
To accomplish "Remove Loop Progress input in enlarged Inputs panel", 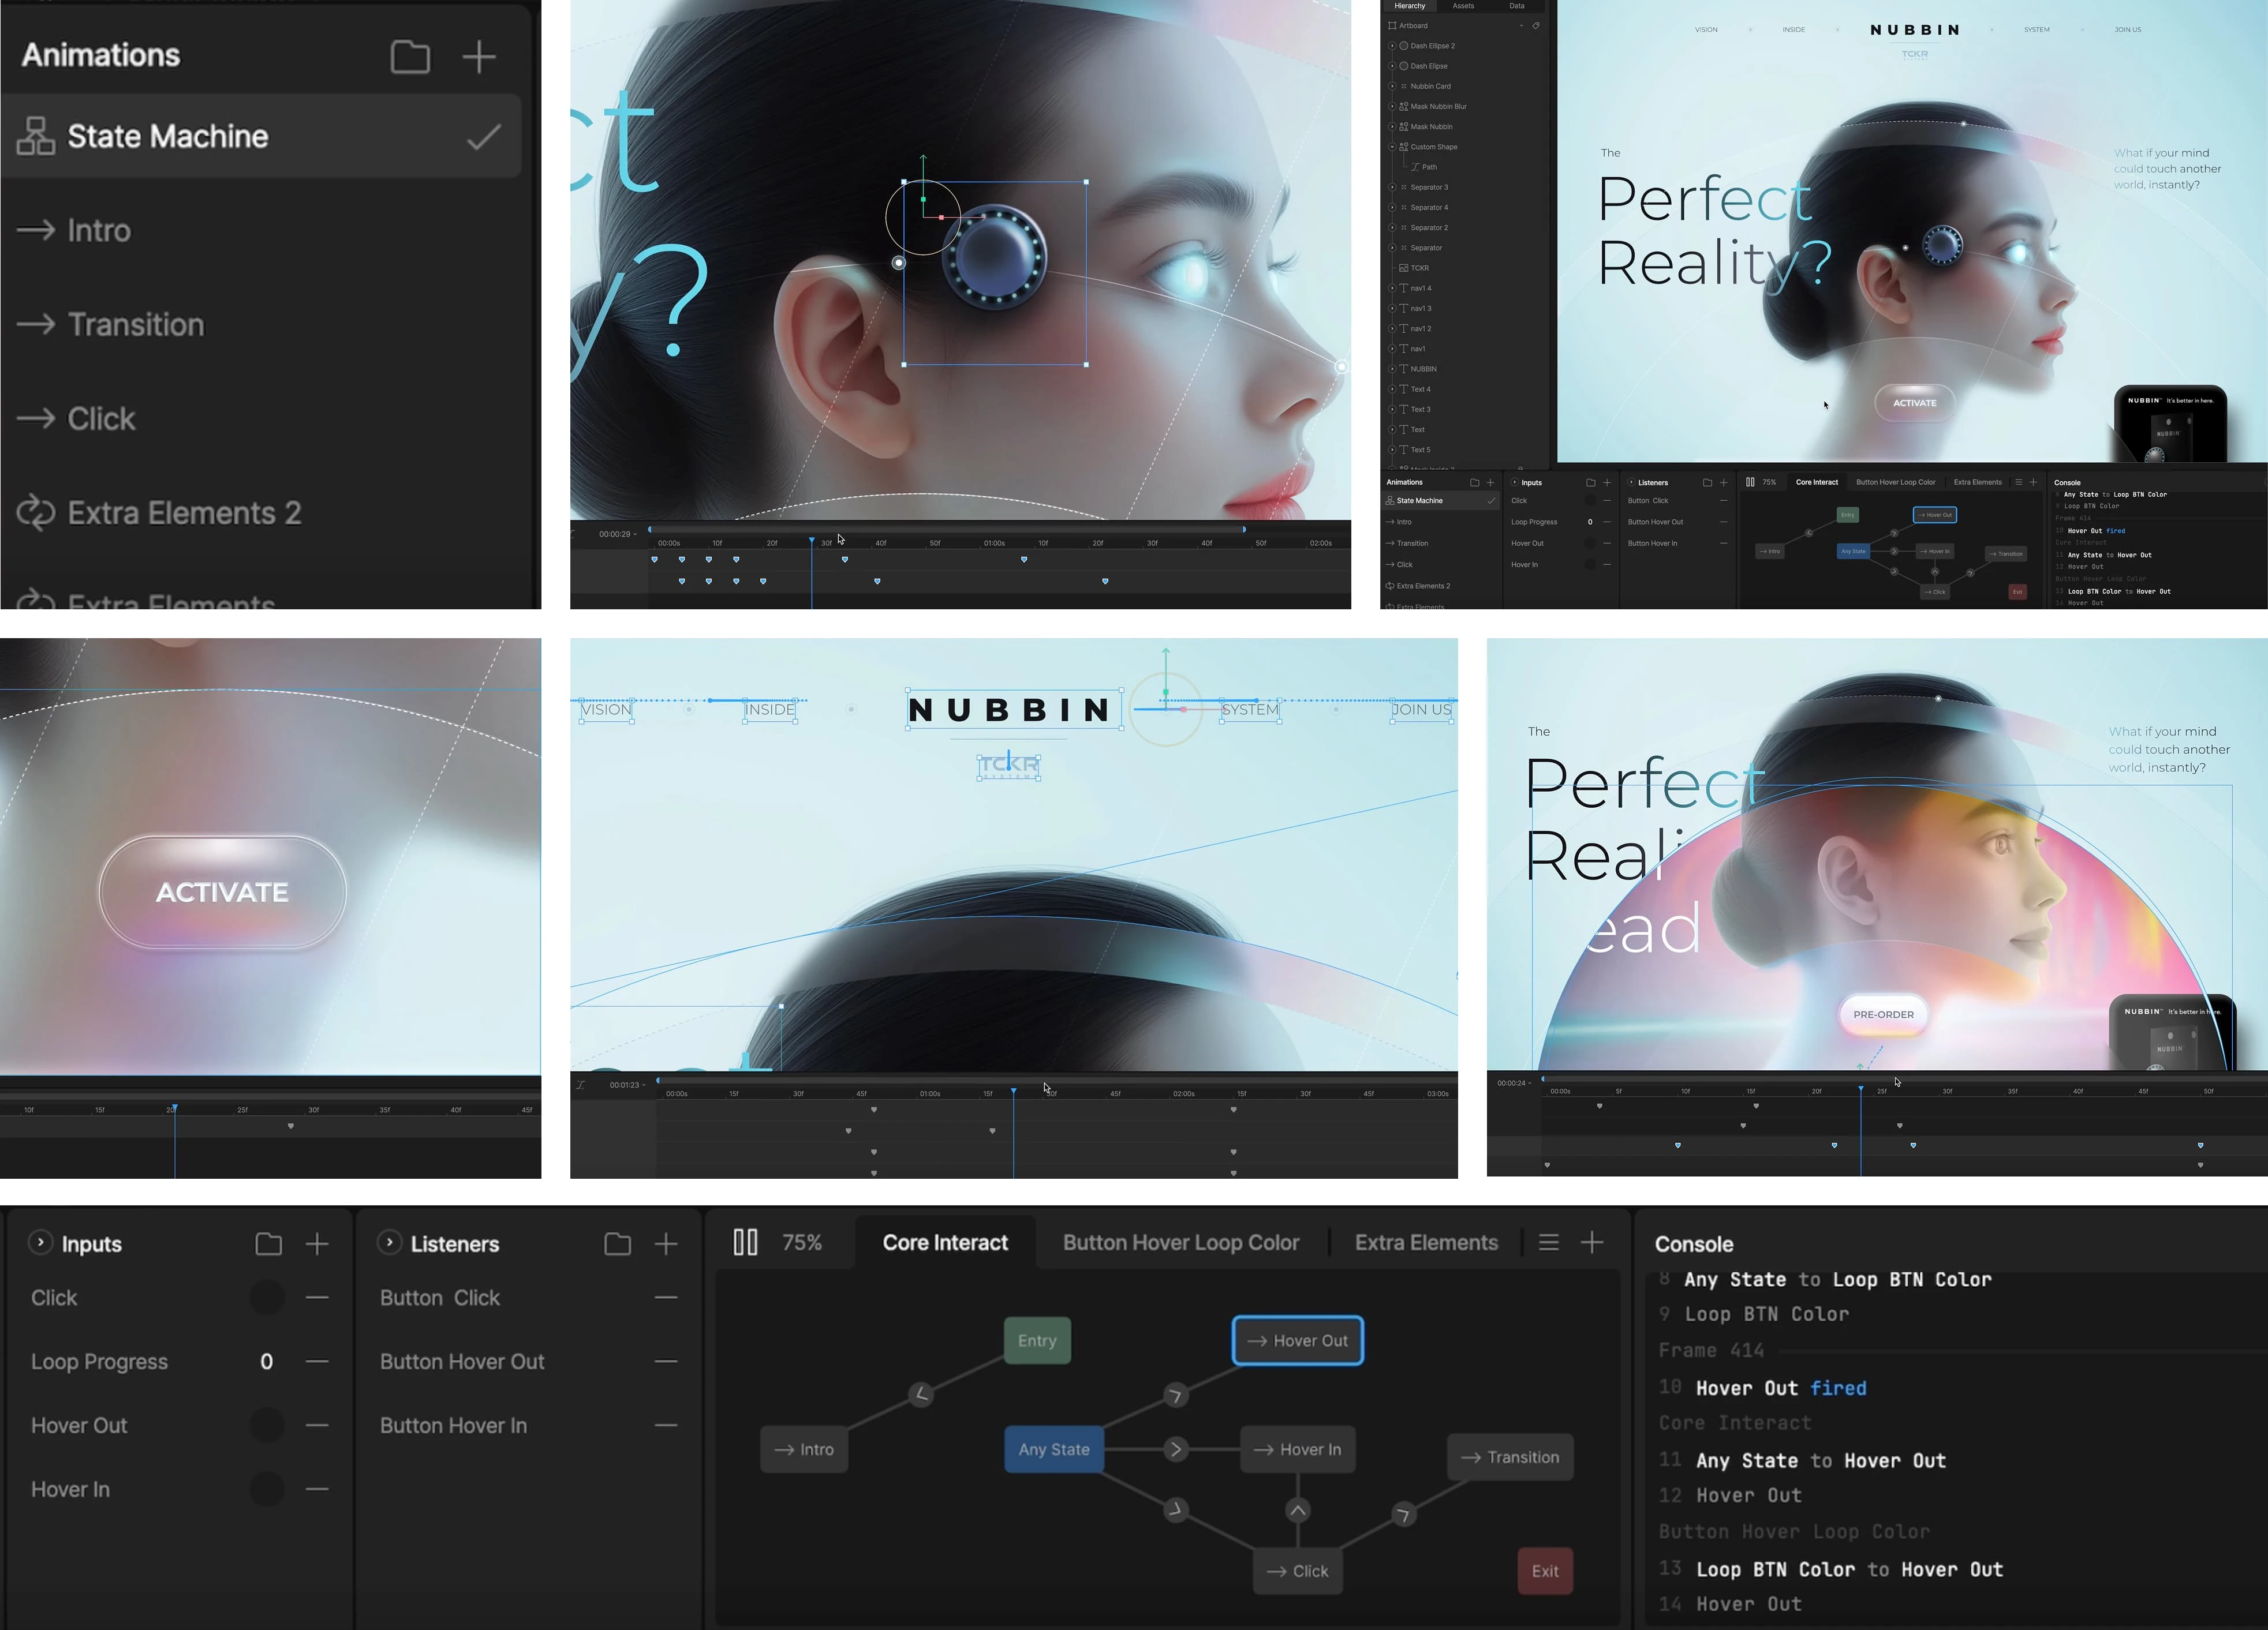I will pos(317,1361).
